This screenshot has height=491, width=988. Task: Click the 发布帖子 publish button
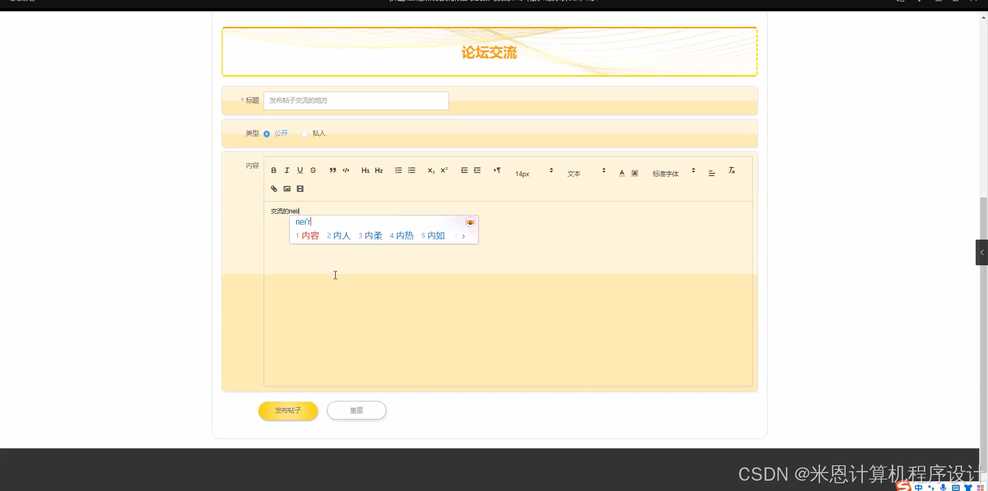pos(288,410)
